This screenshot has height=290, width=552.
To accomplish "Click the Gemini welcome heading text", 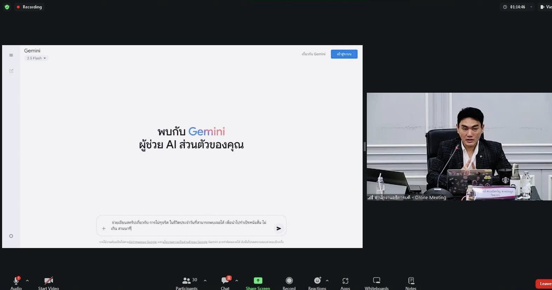I will click(x=191, y=138).
